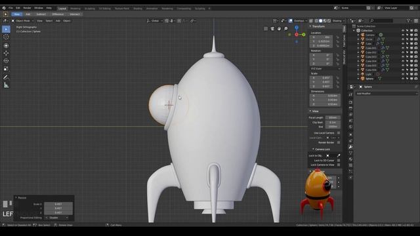The width and height of the screenshot is (420, 236).
Task: Click the Subtract selection mode button
Action: pyautogui.click(x=41, y=14)
